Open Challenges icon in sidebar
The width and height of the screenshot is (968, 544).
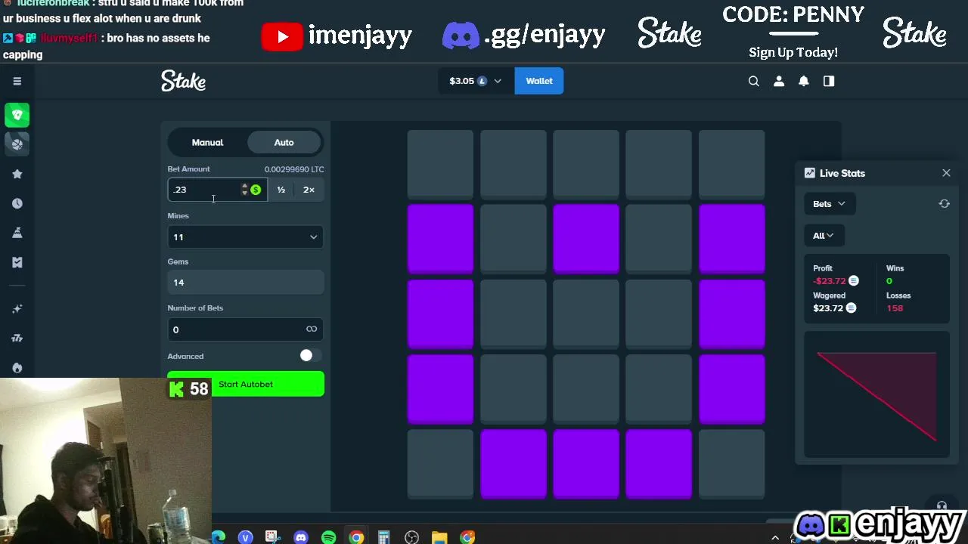pyautogui.click(x=17, y=233)
